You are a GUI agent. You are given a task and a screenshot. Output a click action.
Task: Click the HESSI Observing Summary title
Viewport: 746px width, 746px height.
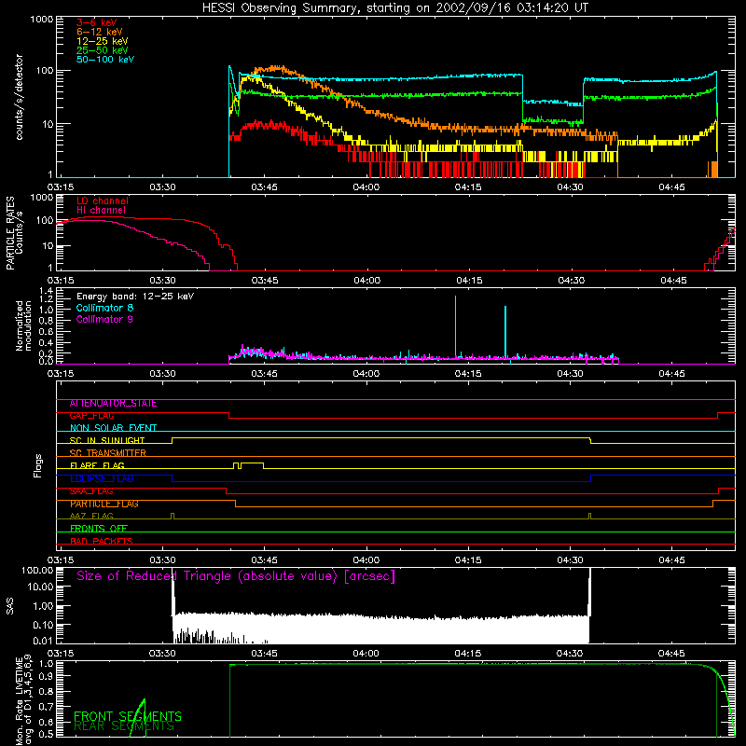tap(395, 8)
